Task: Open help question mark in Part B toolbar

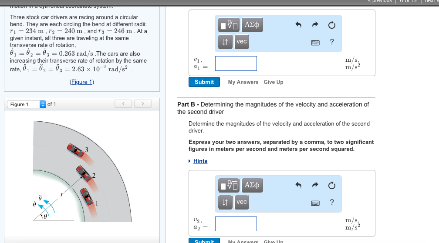Action: (332, 202)
